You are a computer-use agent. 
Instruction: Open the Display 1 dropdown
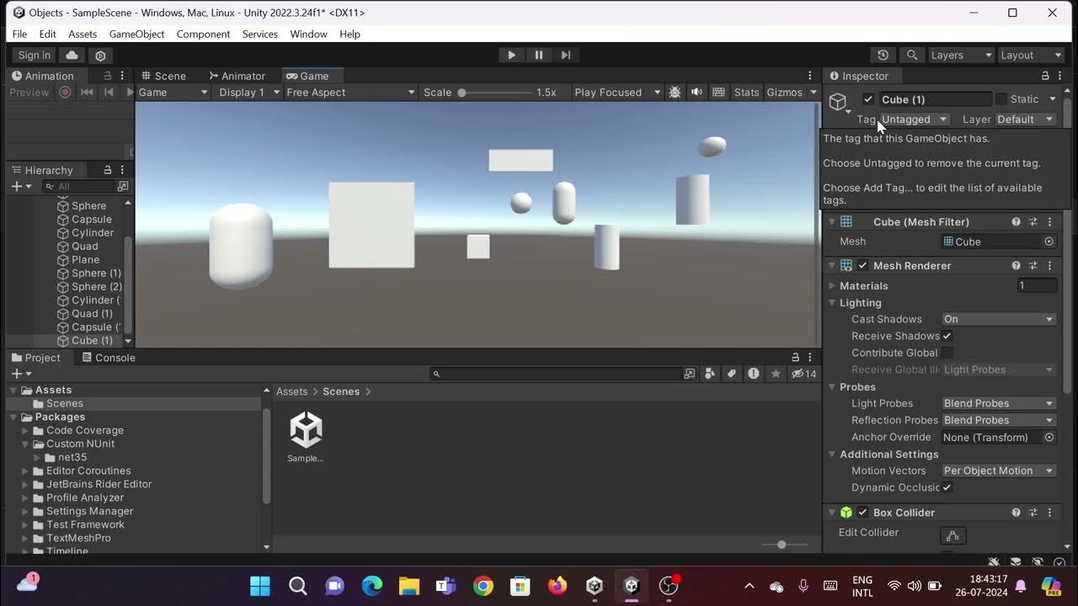coord(248,93)
